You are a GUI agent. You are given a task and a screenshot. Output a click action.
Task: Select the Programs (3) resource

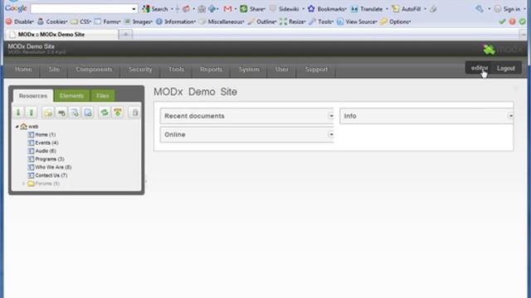pyautogui.click(x=46, y=159)
